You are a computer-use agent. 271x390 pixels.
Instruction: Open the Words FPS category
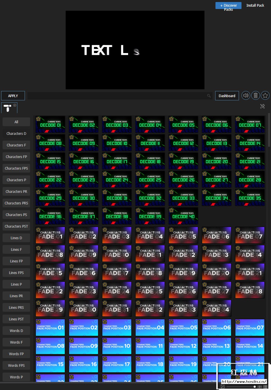coord(16,365)
